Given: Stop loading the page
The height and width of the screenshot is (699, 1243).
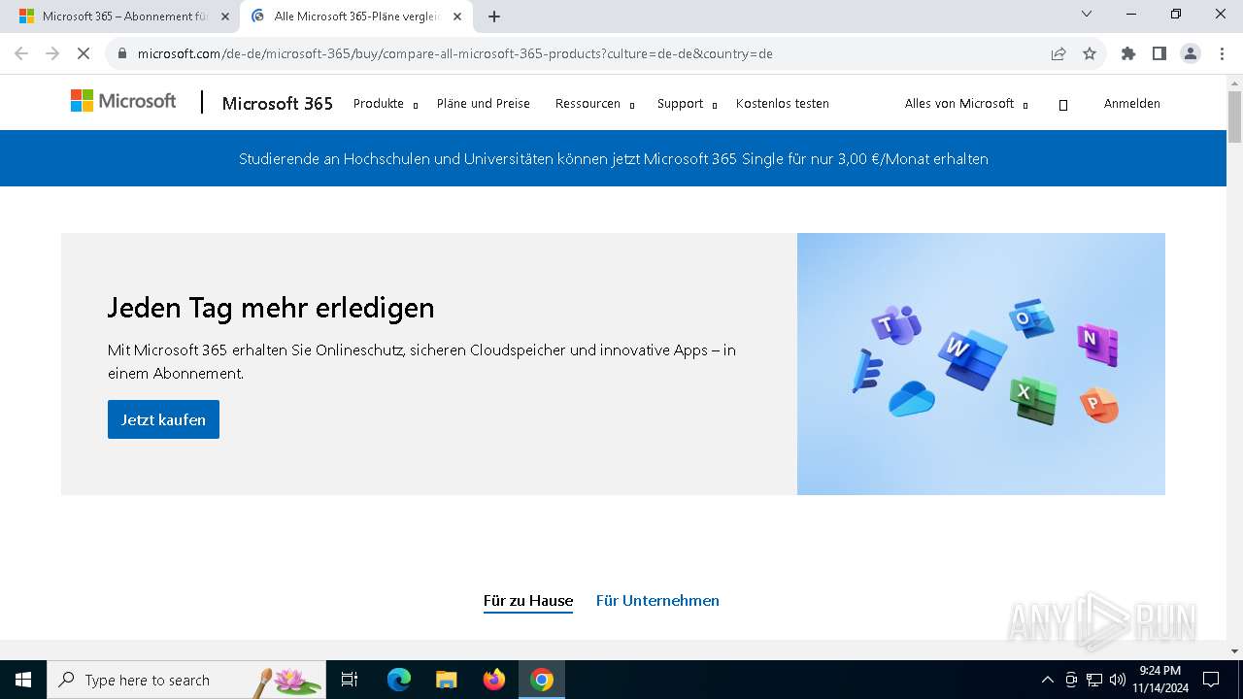Looking at the screenshot, I should [x=84, y=53].
